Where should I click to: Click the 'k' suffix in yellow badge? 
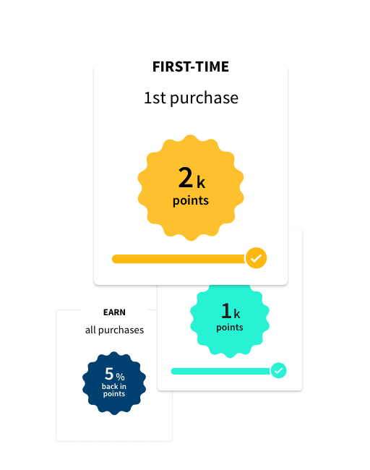[x=201, y=182]
